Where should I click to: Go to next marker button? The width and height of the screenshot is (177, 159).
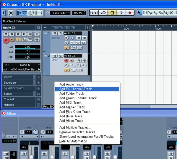tap(96, 13)
